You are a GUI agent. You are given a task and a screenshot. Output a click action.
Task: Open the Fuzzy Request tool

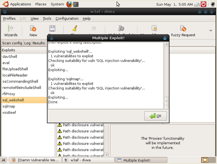(x=183, y=31)
